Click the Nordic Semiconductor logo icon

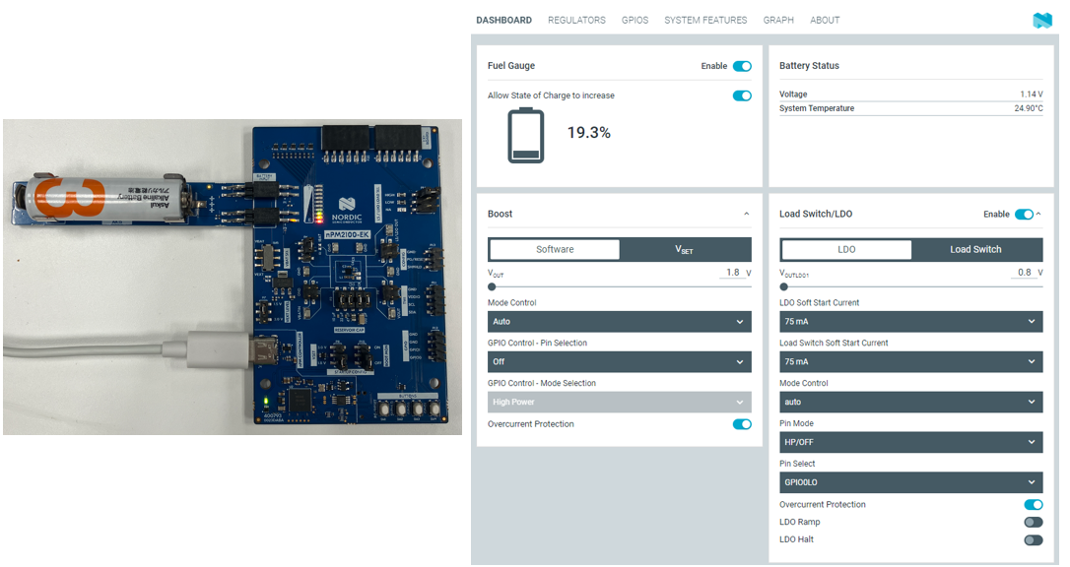tap(1041, 20)
